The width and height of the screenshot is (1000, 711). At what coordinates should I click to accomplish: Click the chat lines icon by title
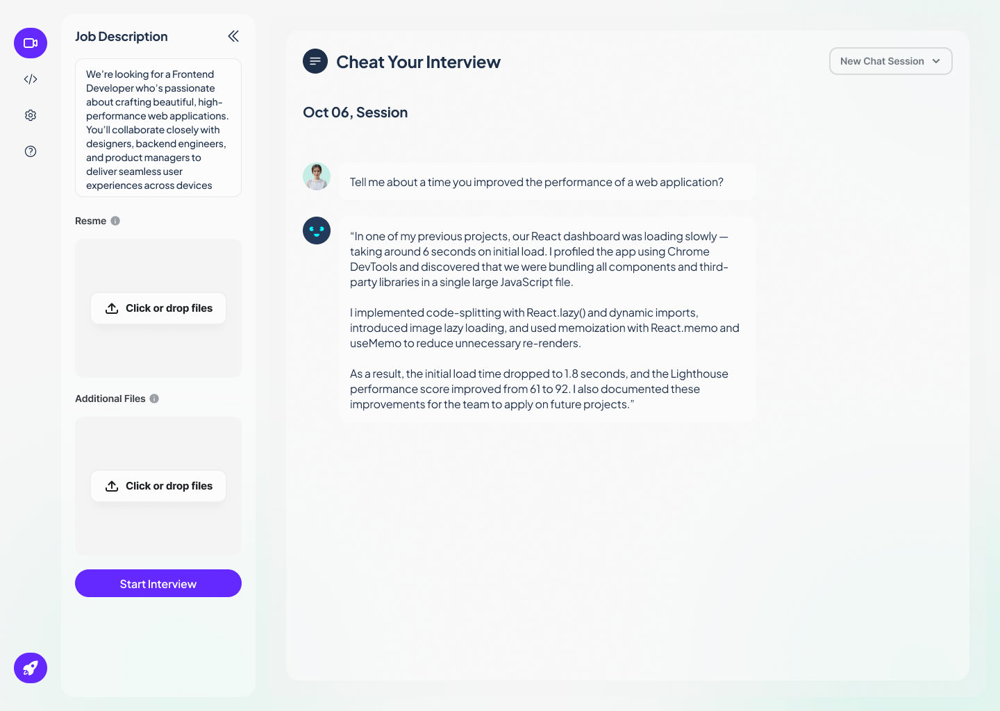pyautogui.click(x=315, y=61)
